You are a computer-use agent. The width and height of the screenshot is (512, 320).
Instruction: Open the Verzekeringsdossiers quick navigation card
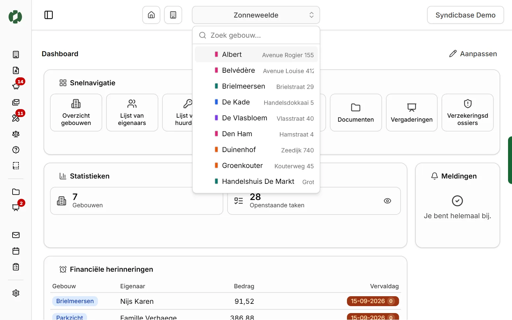[468, 113]
